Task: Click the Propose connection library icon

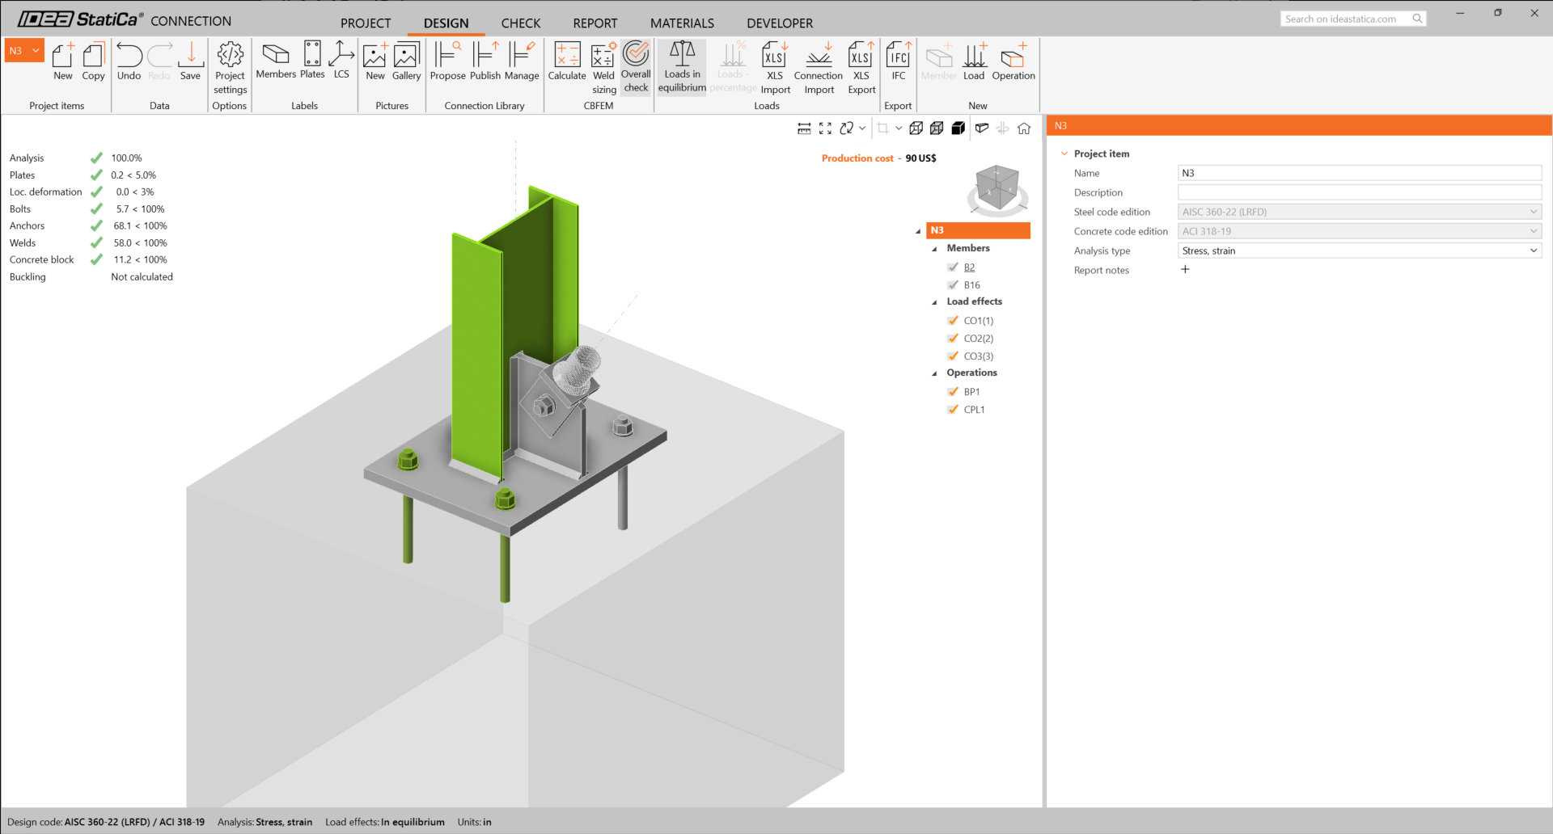Action: tap(447, 62)
